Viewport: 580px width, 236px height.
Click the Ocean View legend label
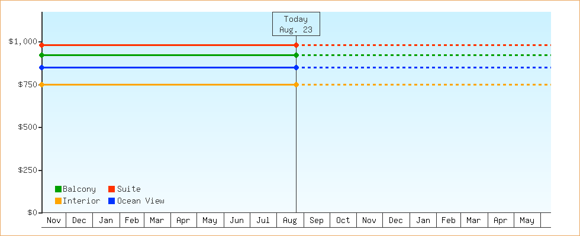pyautogui.click(x=141, y=201)
